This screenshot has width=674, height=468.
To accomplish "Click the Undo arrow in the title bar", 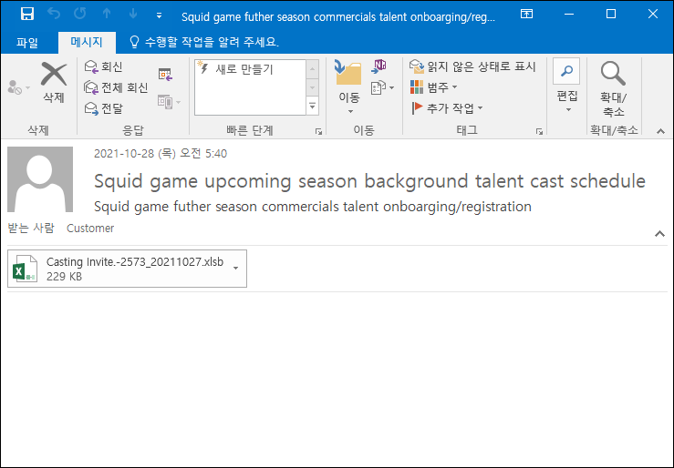I will [x=54, y=15].
